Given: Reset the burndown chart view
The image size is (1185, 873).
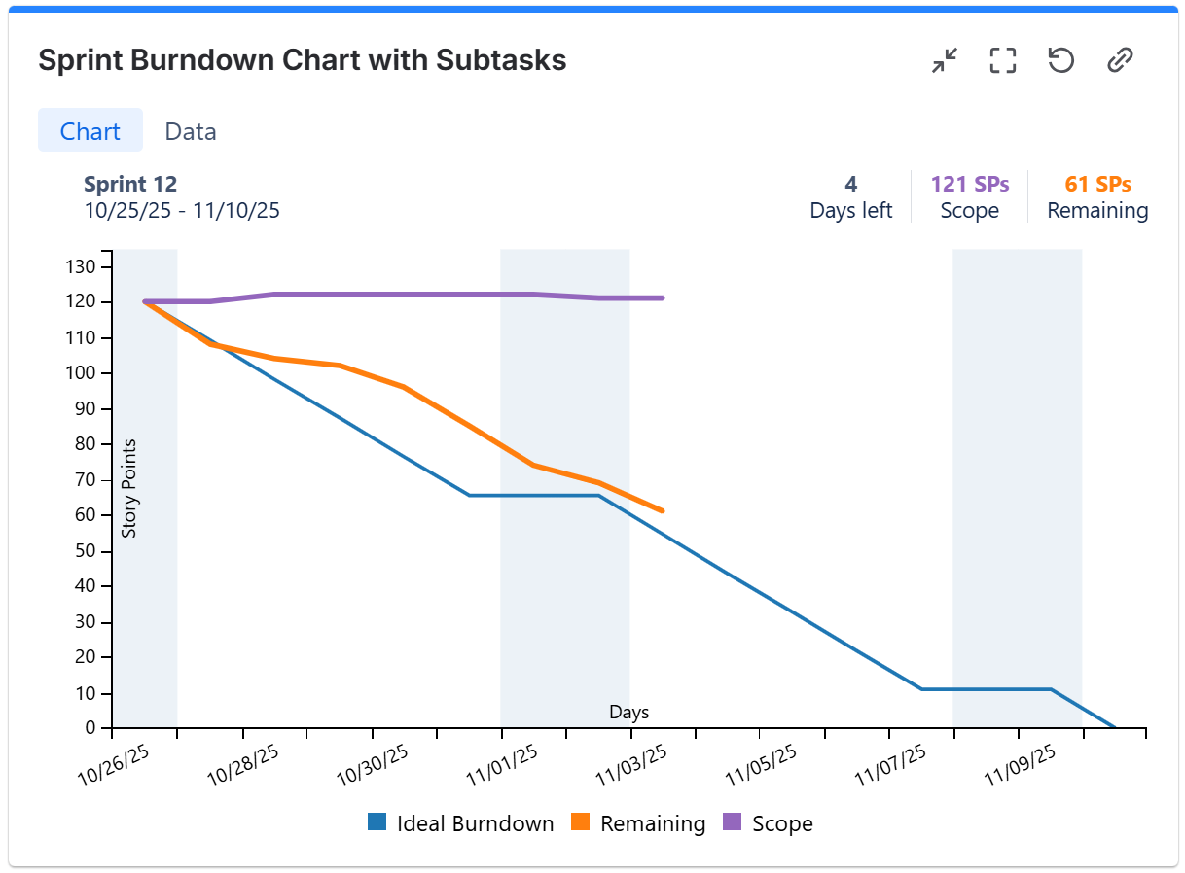Looking at the screenshot, I should (1059, 60).
